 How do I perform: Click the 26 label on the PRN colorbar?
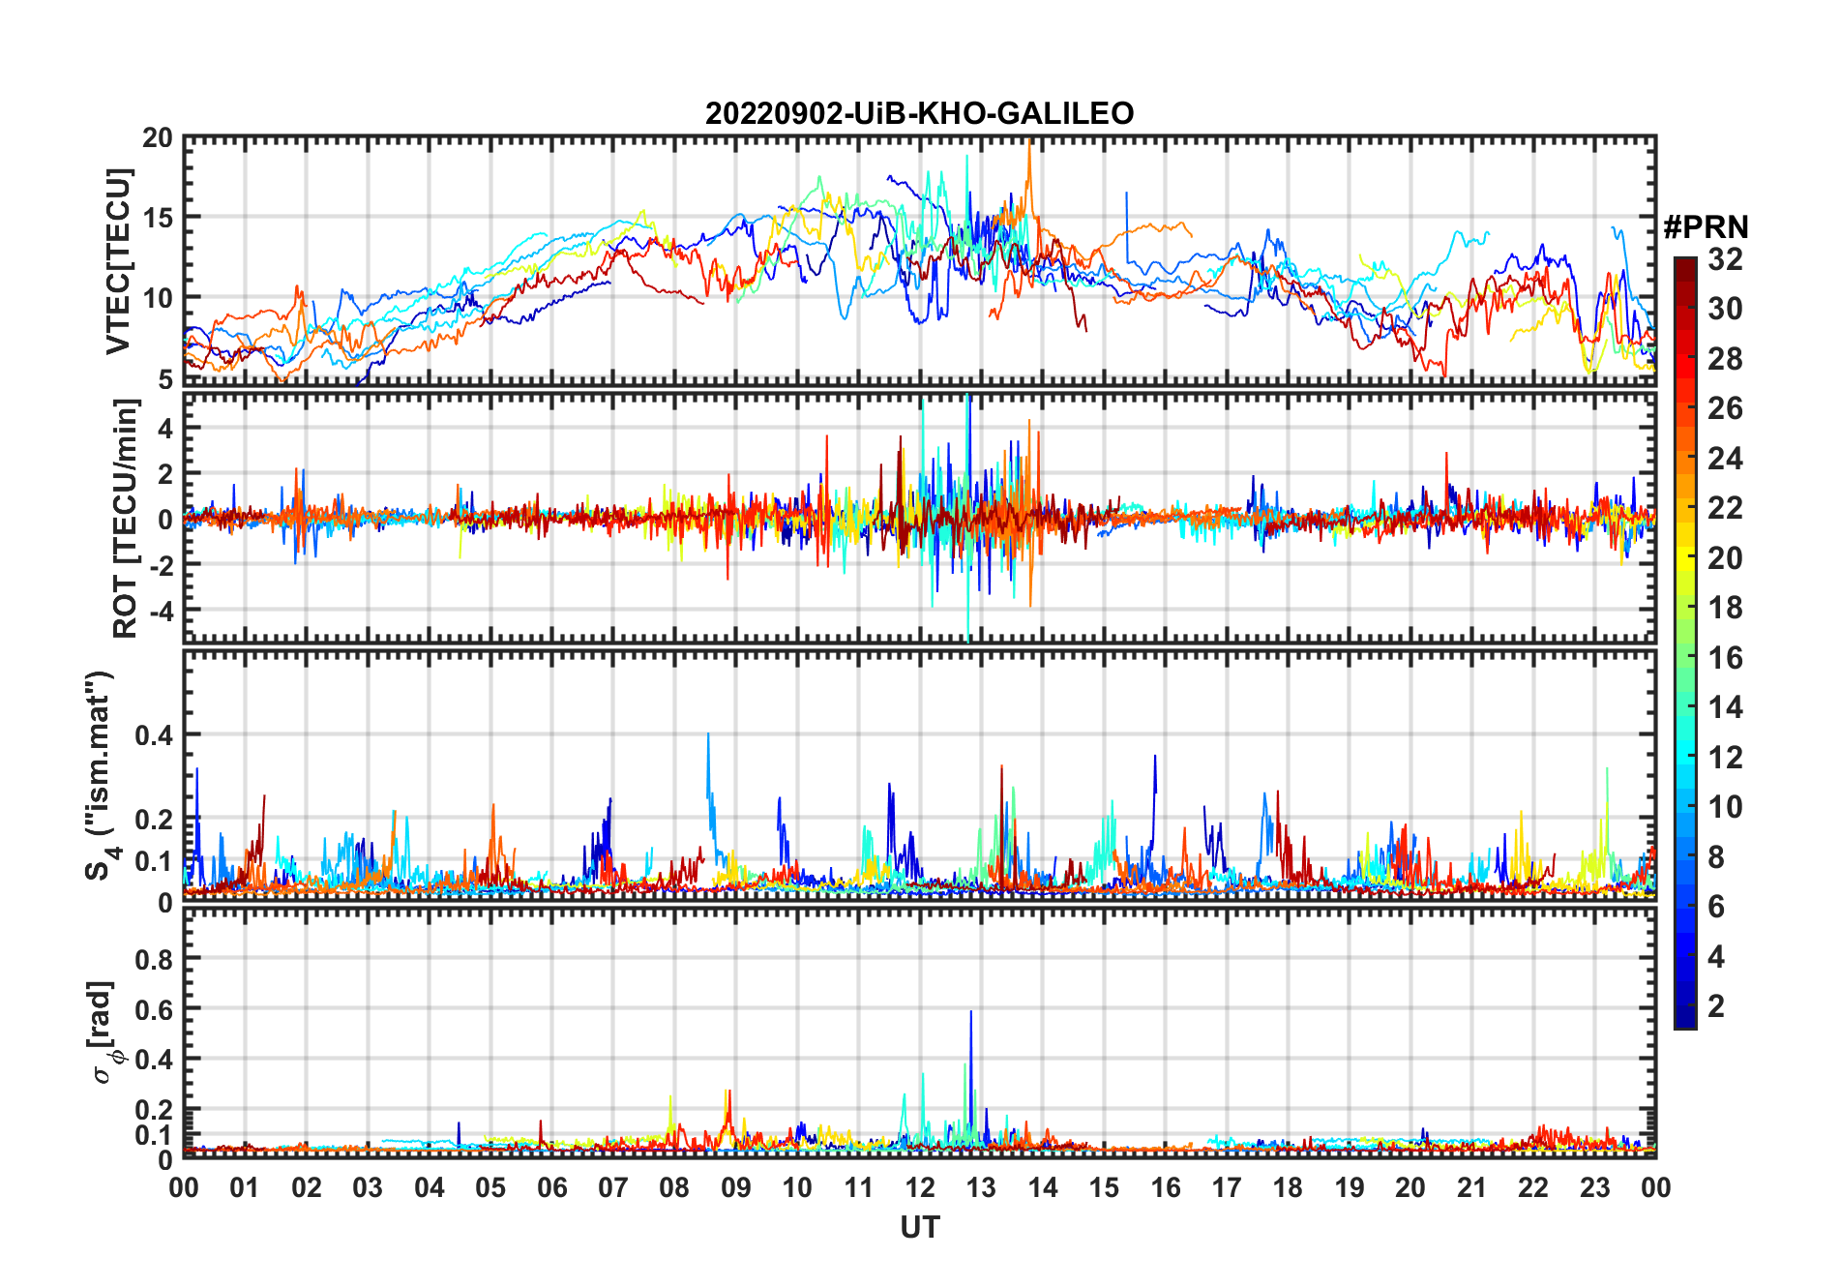click(x=1725, y=408)
